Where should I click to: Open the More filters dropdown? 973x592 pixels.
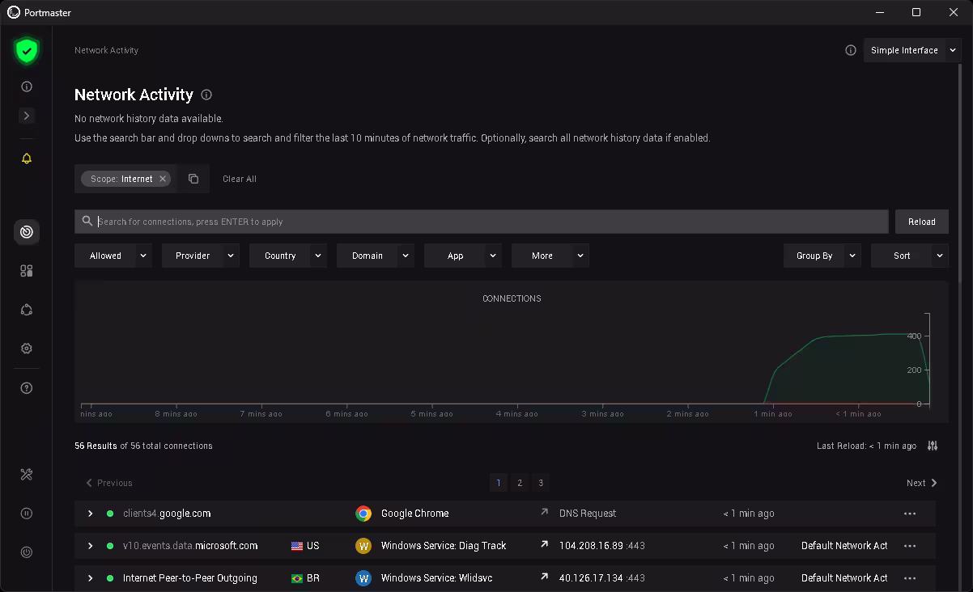pos(550,256)
